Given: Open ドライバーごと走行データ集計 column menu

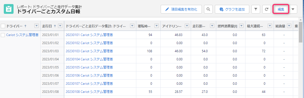Looking at the screenshot, I should 132,26.
